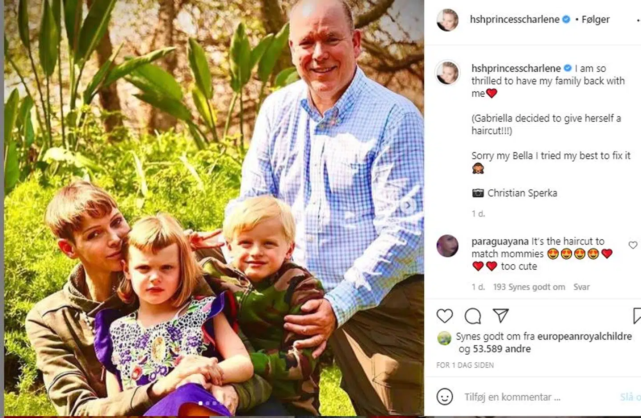Show the list of 53.589 andre likers
This screenshot has height=418, width=641.
[502, 349]
